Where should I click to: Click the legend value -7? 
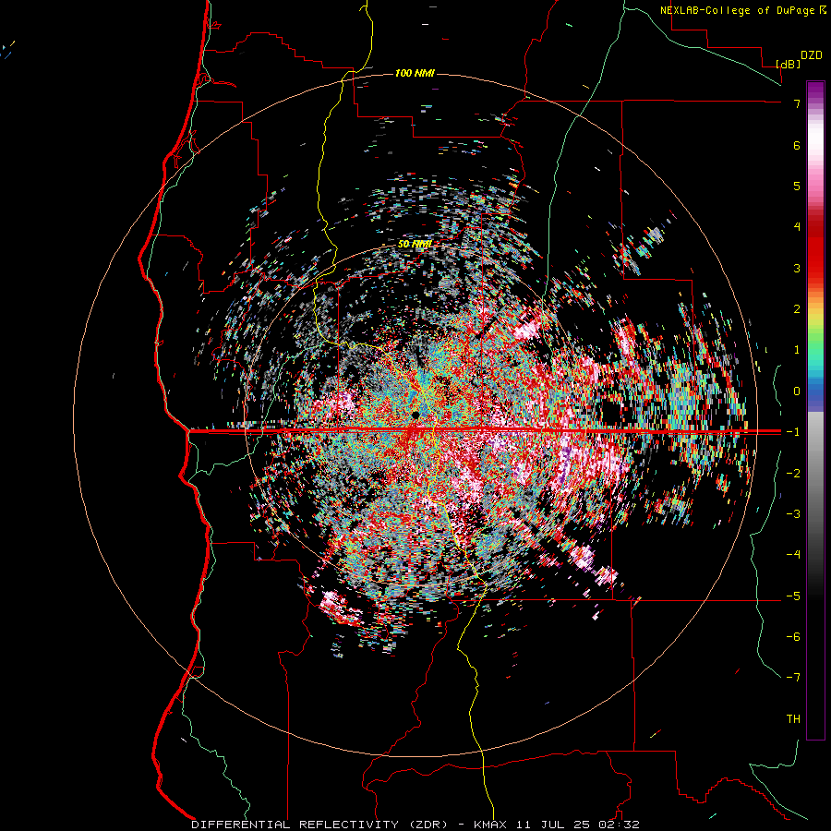click(x=793, y=678)
